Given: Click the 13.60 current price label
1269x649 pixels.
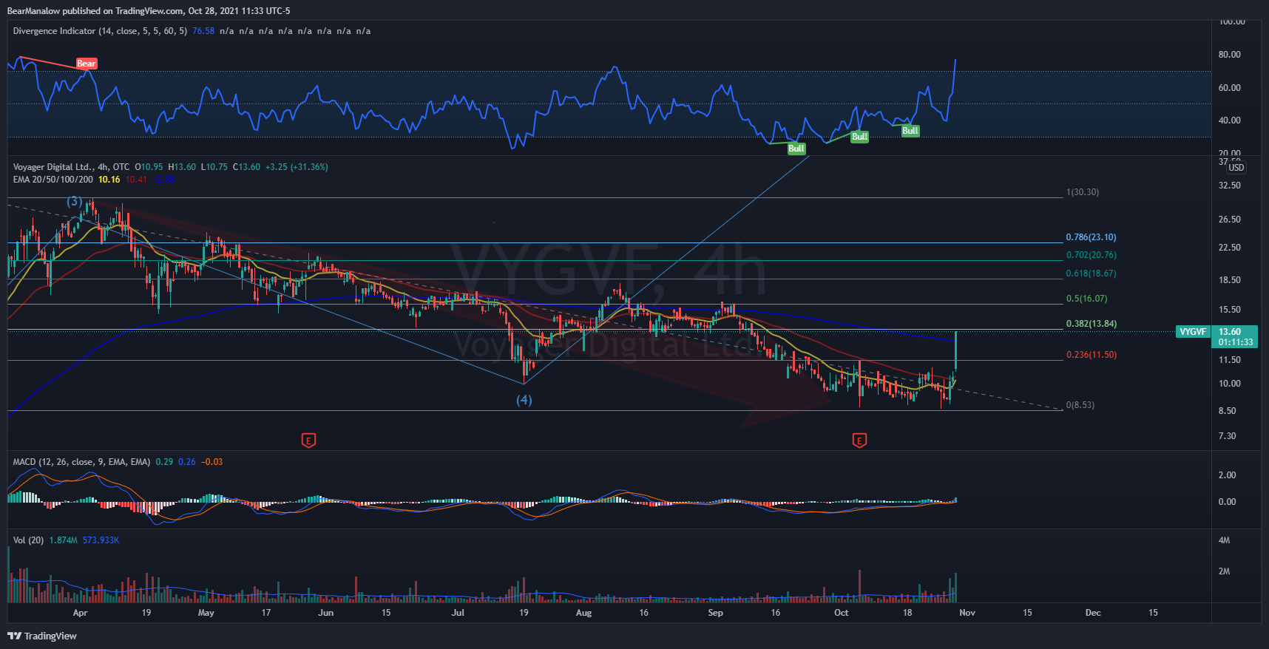Looking at the screenshot, I should click(x=1230, y=332).
